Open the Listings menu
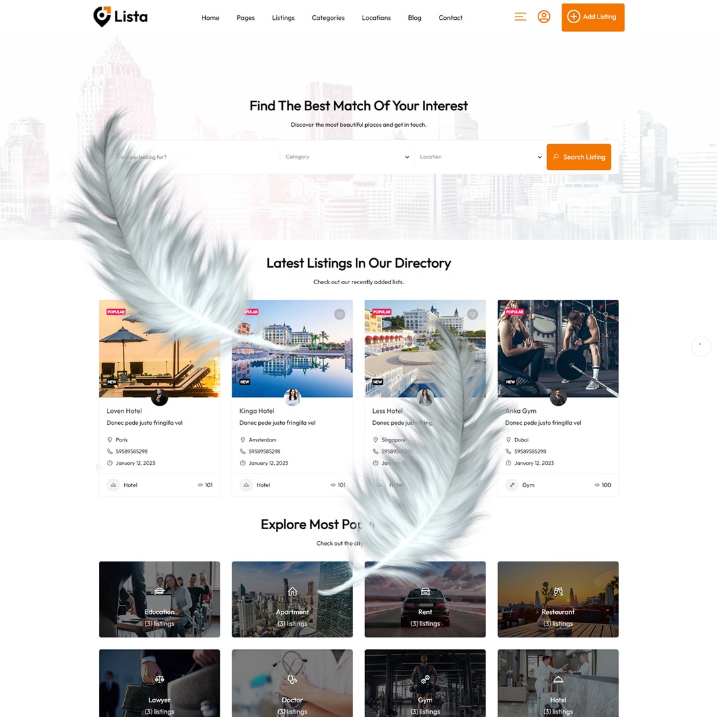This screenshot has width=717, height=717. (283, 18)
